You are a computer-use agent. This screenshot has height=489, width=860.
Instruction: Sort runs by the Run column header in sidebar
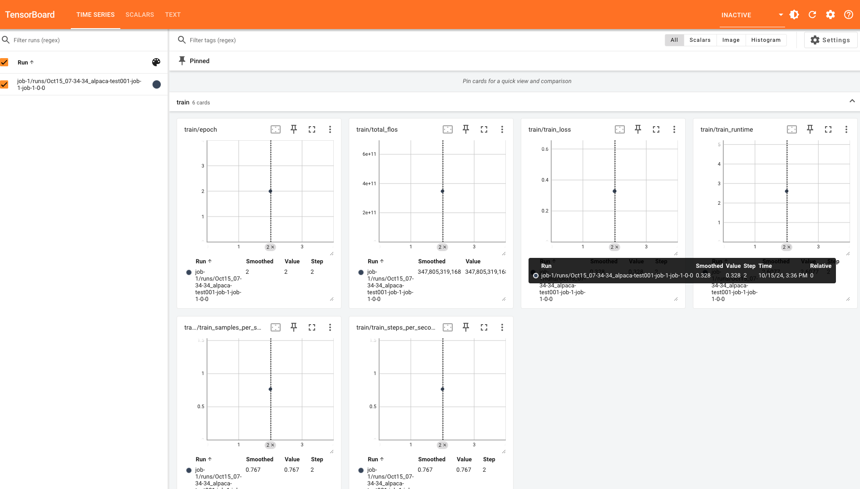(25, 63)
